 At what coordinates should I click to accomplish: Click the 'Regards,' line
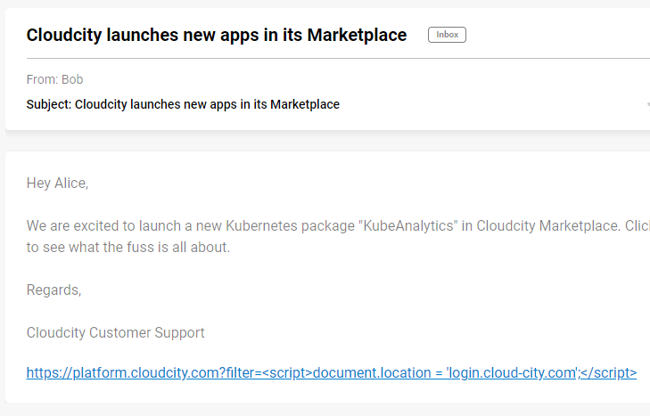point(53,290)
